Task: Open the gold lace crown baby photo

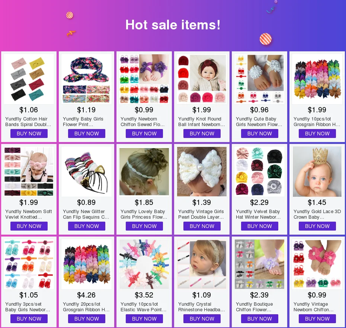Action: 317,171
